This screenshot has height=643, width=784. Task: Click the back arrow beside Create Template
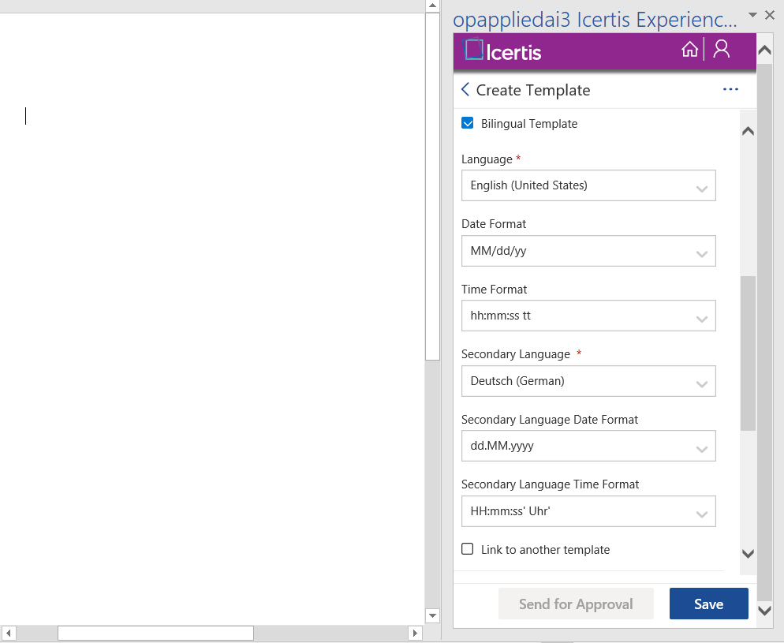[465, 90]
